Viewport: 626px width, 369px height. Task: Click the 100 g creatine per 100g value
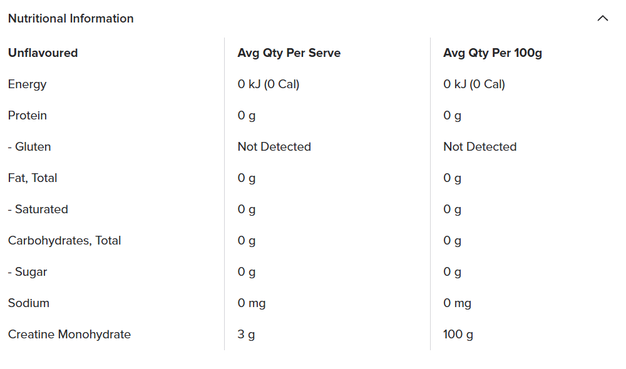click(x=458, y=335)
